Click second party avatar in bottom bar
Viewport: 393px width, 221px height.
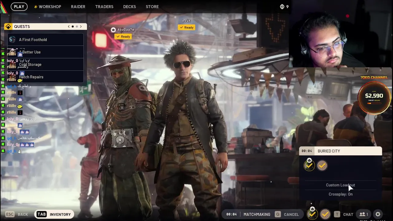tap(325, 214)
